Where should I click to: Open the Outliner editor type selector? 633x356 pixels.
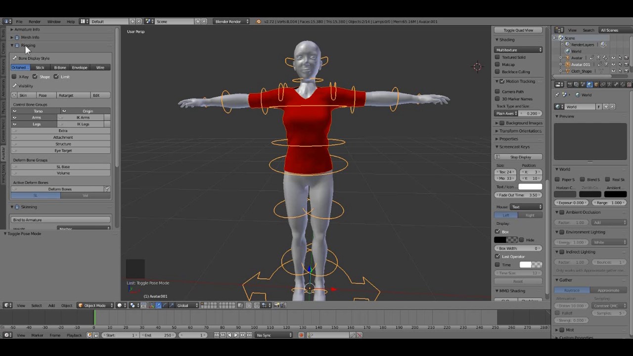[x=559, y=30]
